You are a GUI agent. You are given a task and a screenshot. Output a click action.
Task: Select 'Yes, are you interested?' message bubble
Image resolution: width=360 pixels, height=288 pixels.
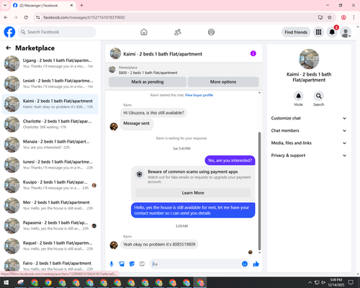230,161
